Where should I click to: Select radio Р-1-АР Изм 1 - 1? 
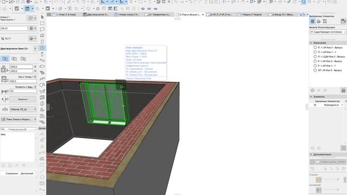[x=315, y=66]
